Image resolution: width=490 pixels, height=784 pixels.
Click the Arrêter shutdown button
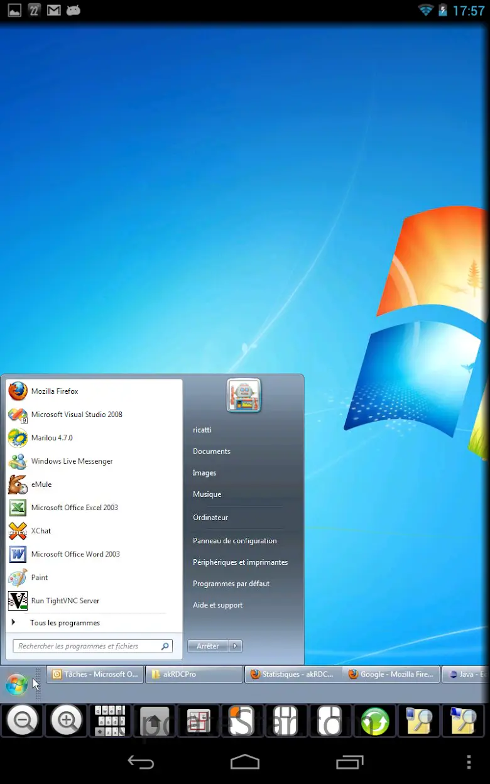208,646
